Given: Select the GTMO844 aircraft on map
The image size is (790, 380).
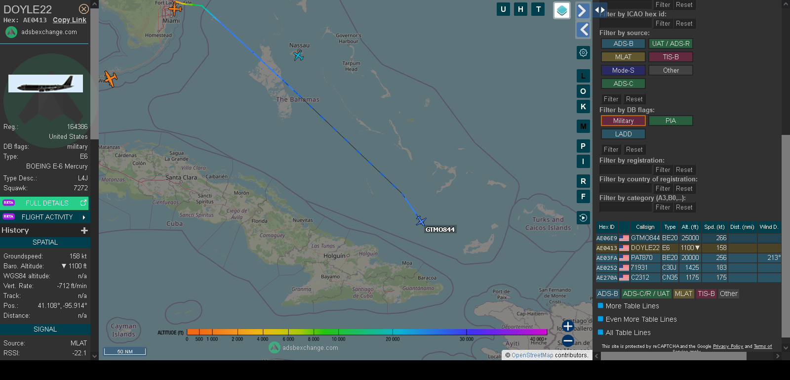Looking at the screenshot, I should pyautogui.click(x=421, y=220).
